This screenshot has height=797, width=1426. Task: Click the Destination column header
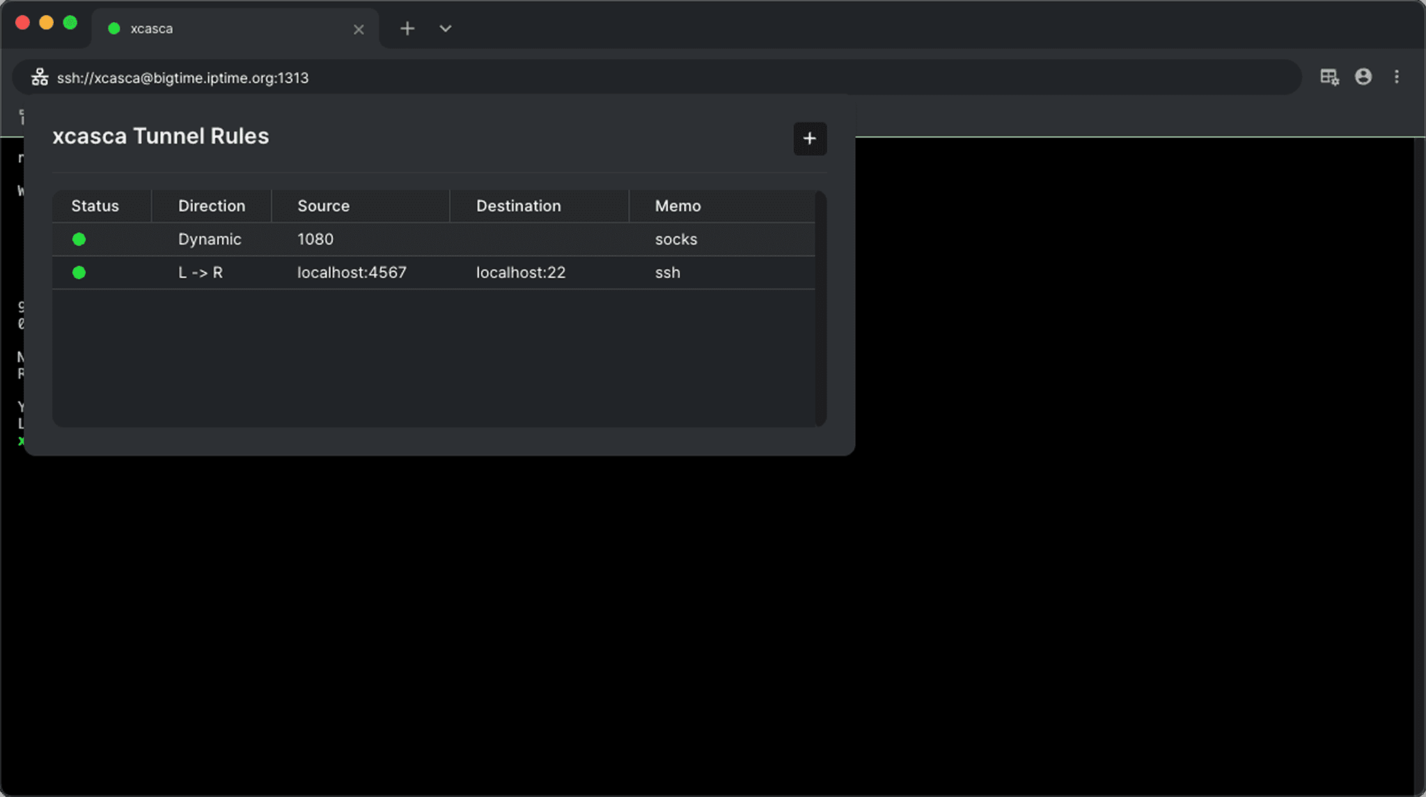click(519, 206)
